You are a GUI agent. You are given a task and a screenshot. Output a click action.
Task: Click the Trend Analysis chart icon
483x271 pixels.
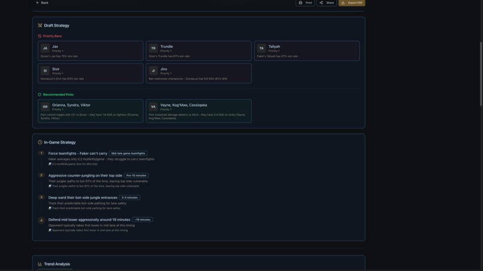(x=40, y=264)
